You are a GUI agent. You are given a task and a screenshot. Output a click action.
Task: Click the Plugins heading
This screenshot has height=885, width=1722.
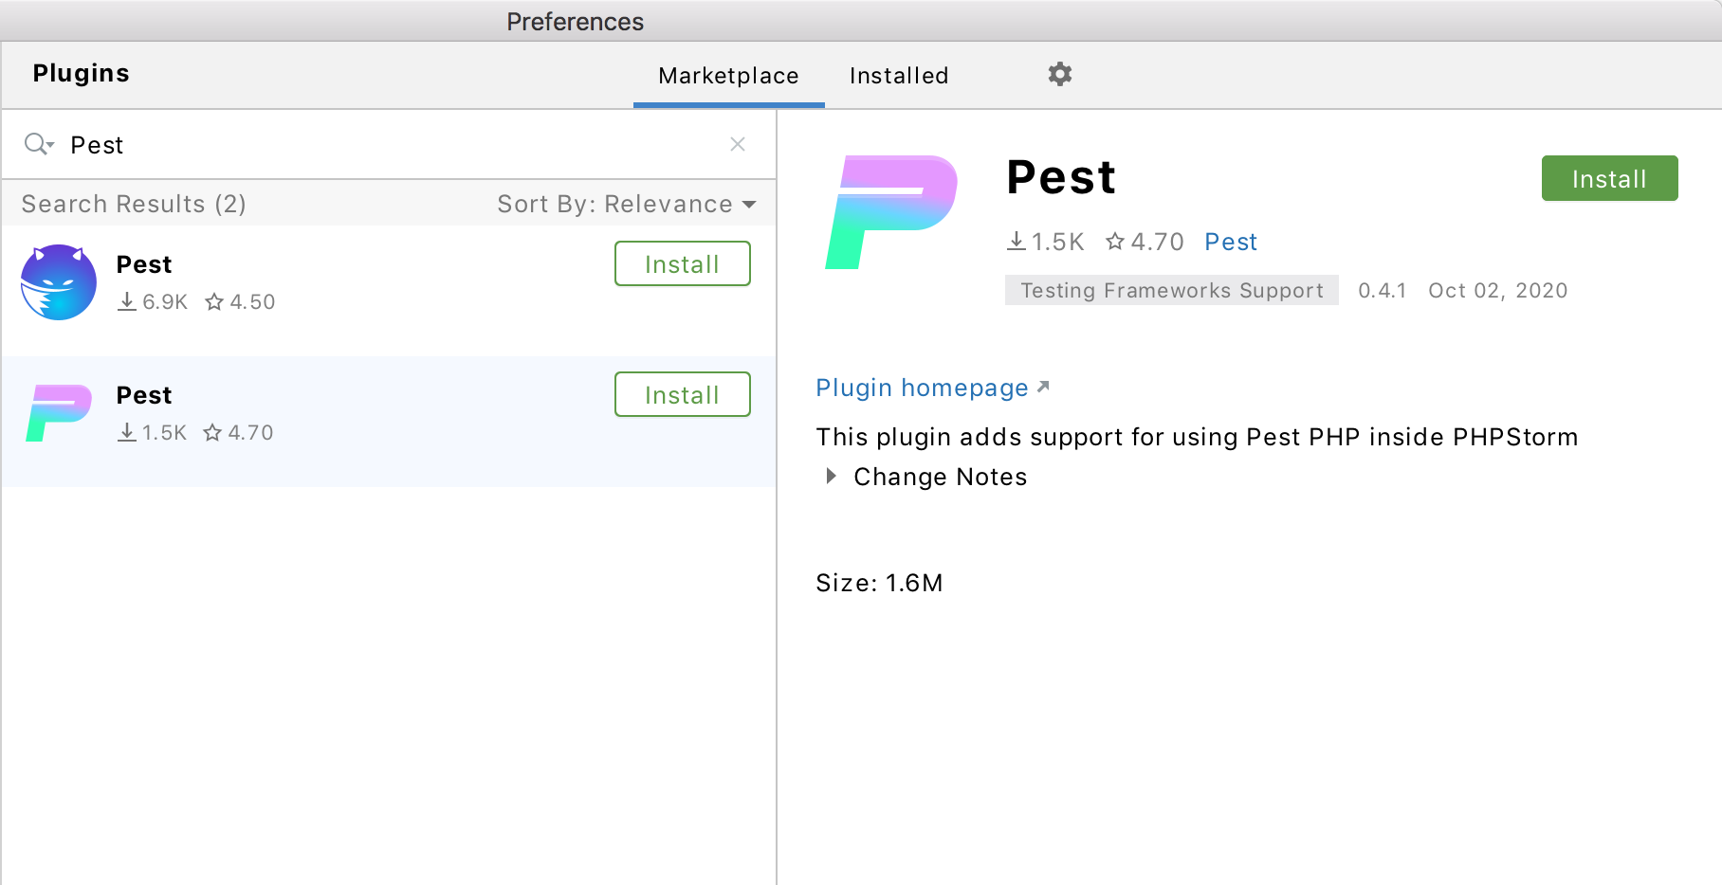click(81, 73)
